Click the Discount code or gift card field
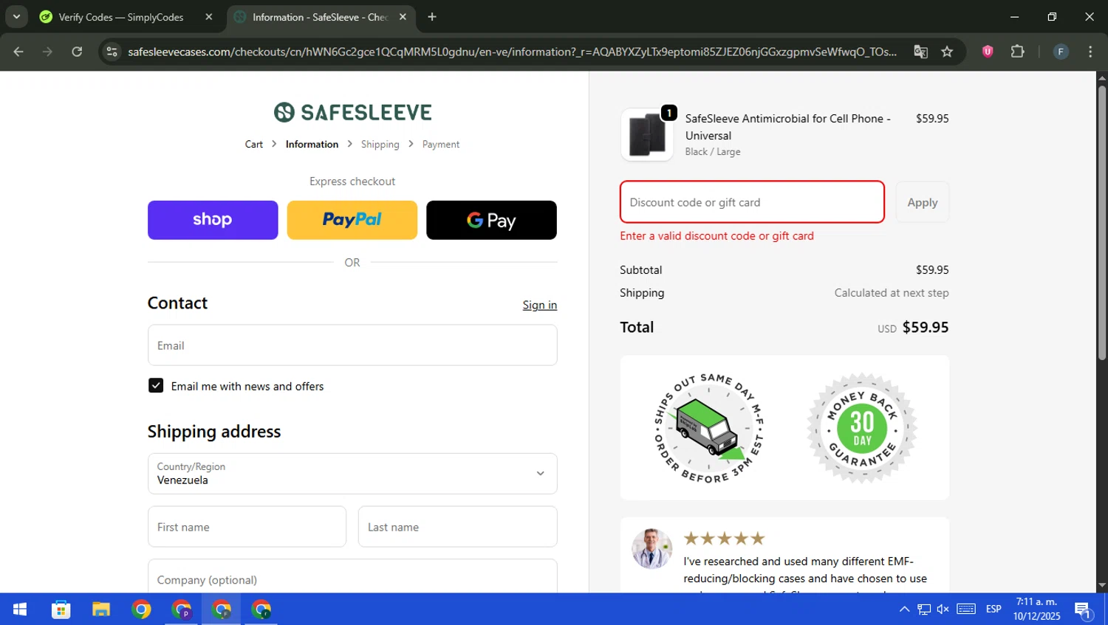The height and width of the screenshot is (625, 1108). point(752,202)
